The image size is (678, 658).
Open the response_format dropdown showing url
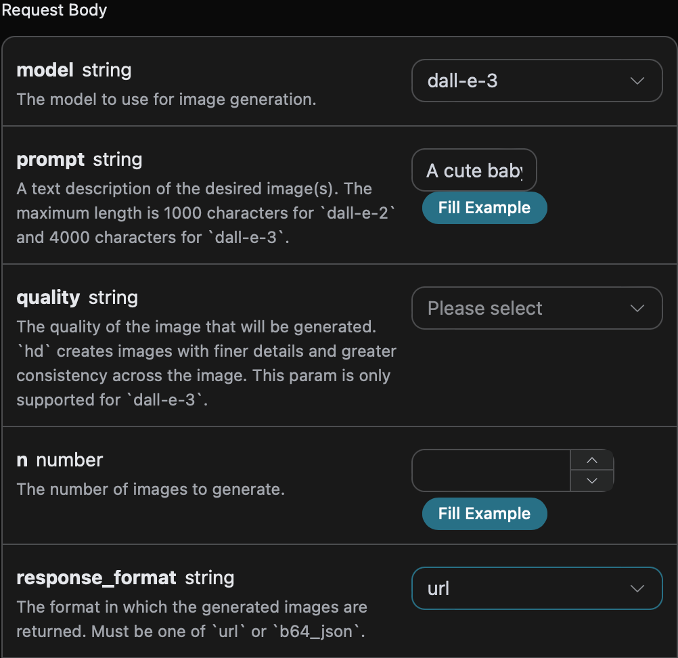537,588
